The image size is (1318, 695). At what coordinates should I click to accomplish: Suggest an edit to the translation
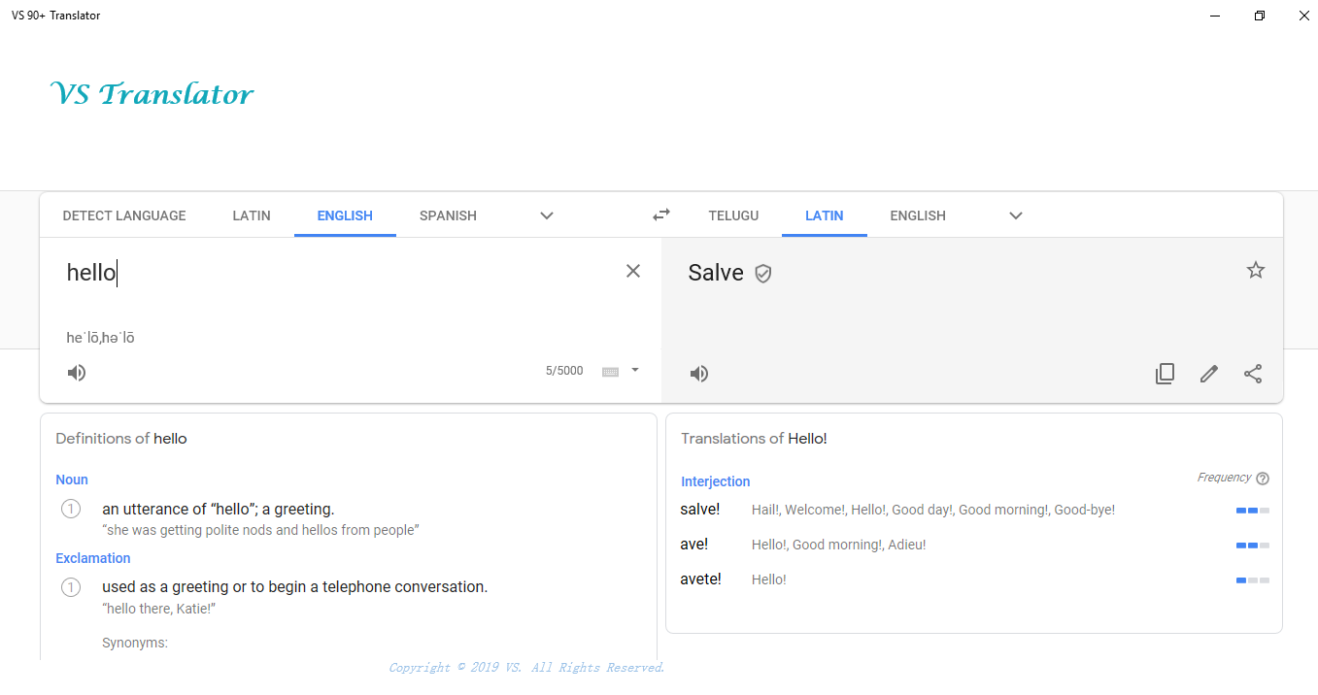coord(1209,374)
